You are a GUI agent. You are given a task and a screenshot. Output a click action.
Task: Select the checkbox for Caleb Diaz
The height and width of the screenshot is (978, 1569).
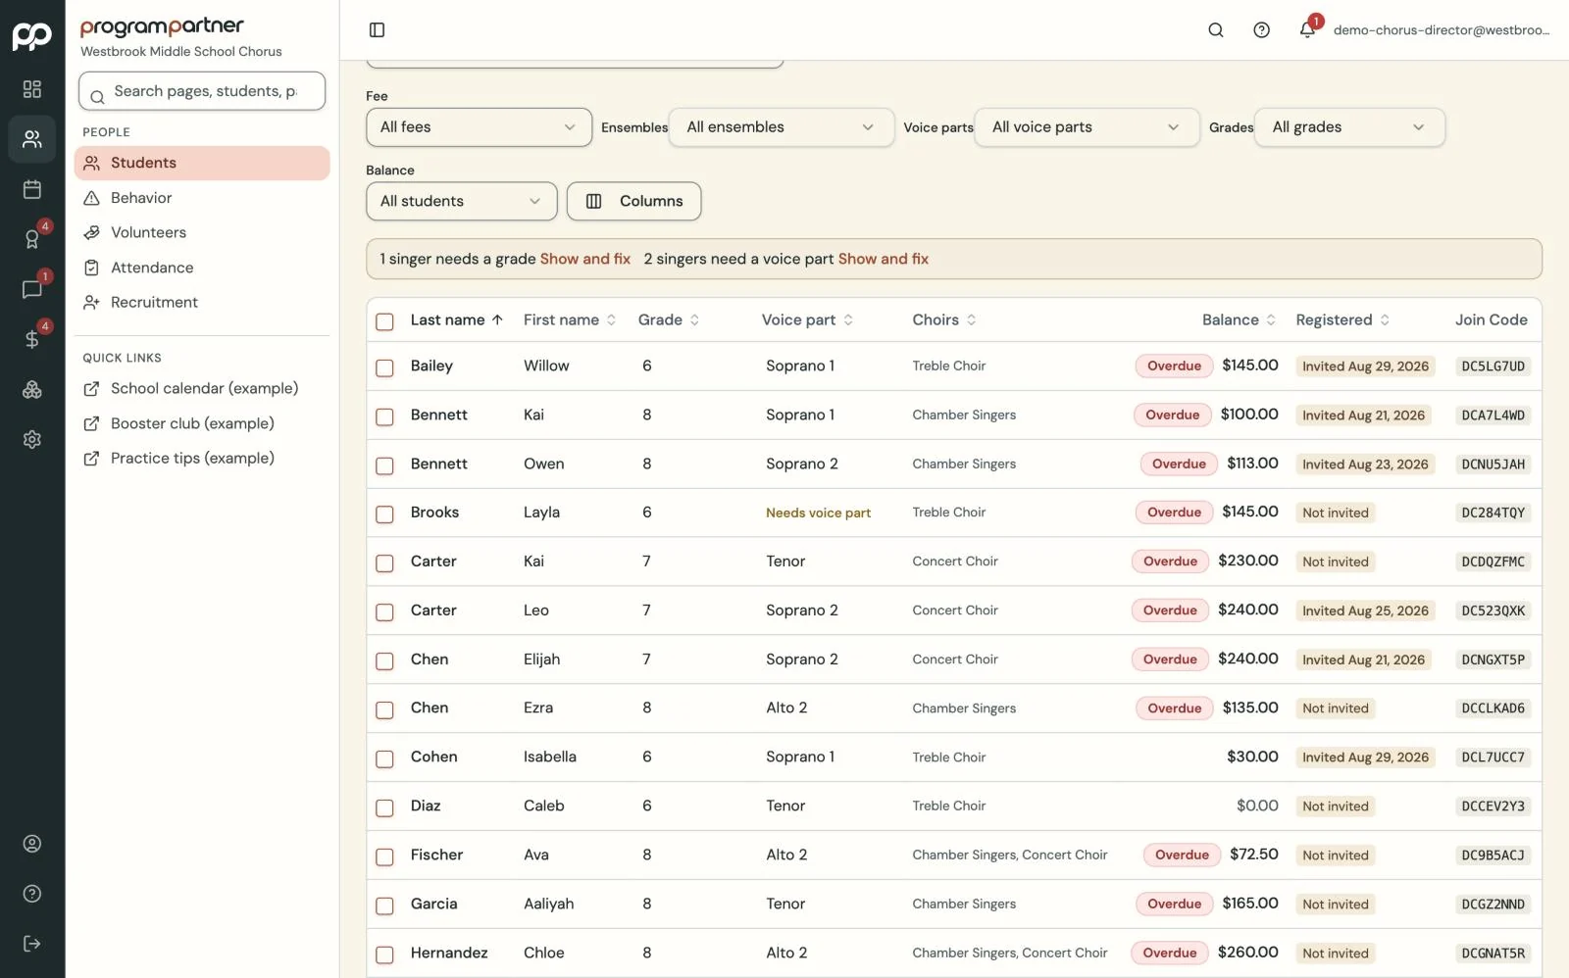tap(384, 807)
